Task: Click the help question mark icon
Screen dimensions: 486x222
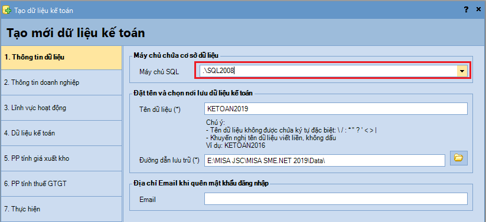Action: (466, 10)
